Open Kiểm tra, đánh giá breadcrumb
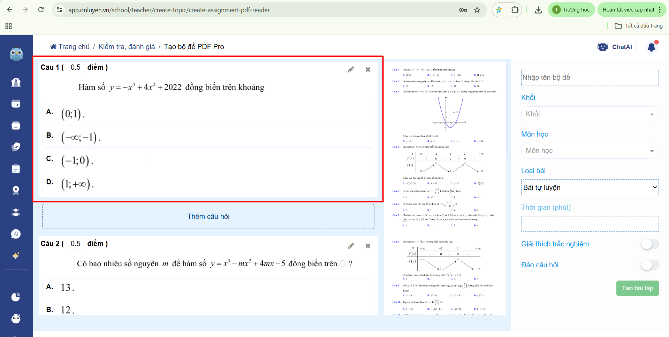Screen dimensions: 669x337 coord(127,47)
